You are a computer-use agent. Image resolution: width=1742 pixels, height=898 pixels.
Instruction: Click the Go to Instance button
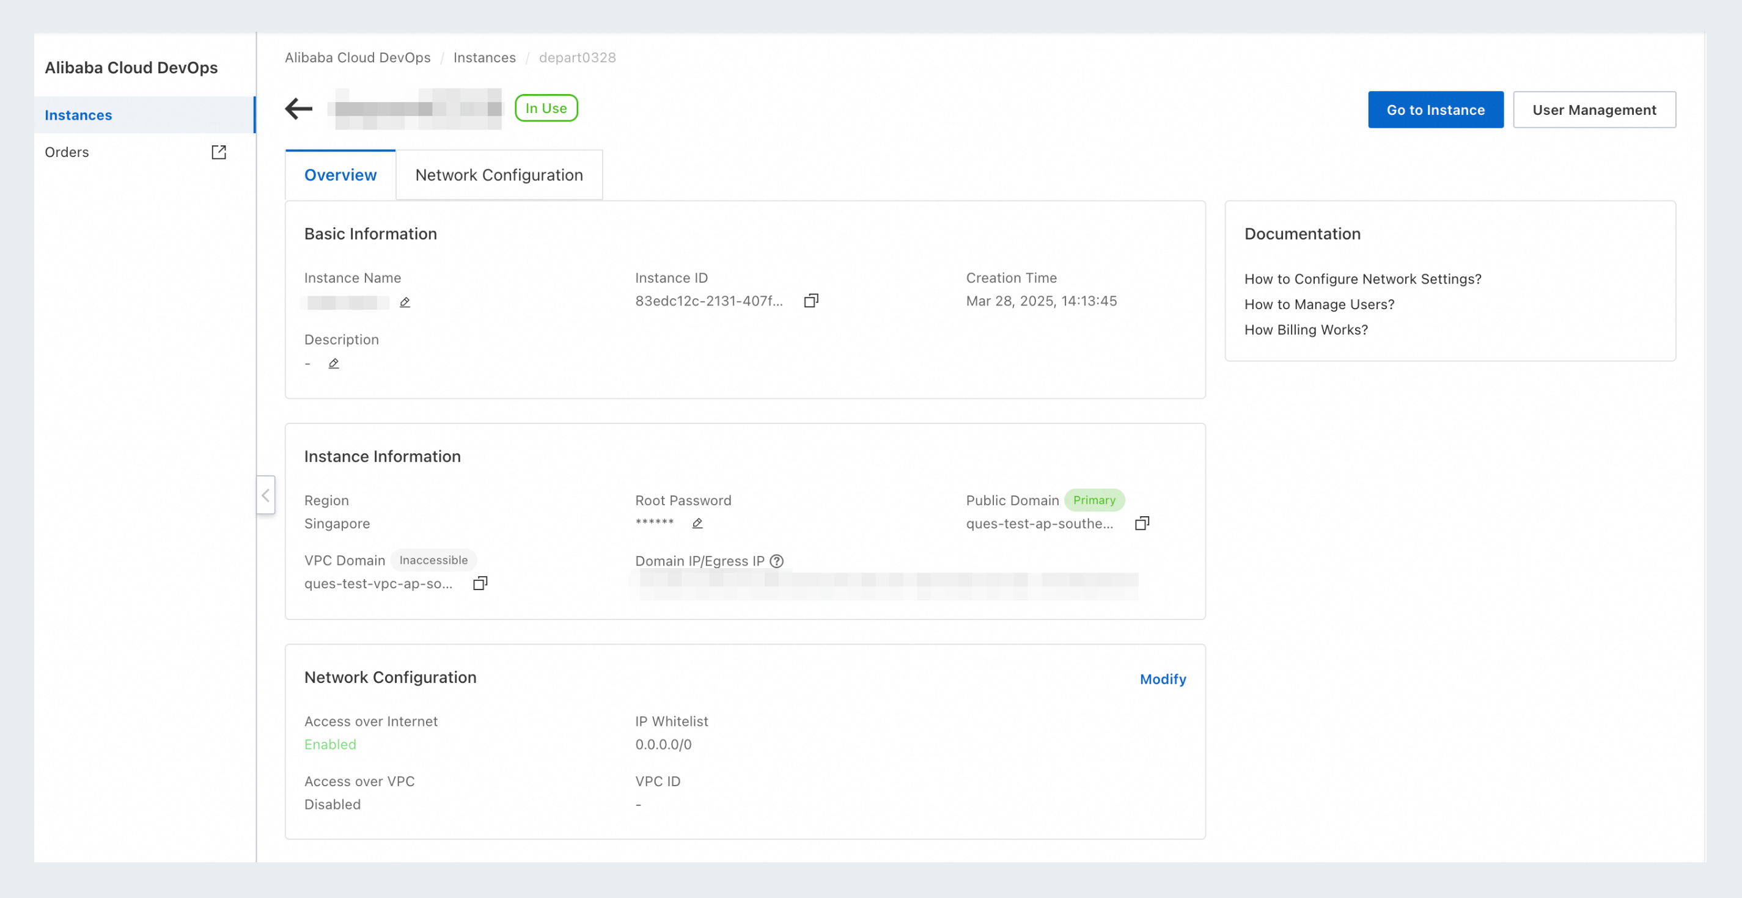click(1435, 109)
